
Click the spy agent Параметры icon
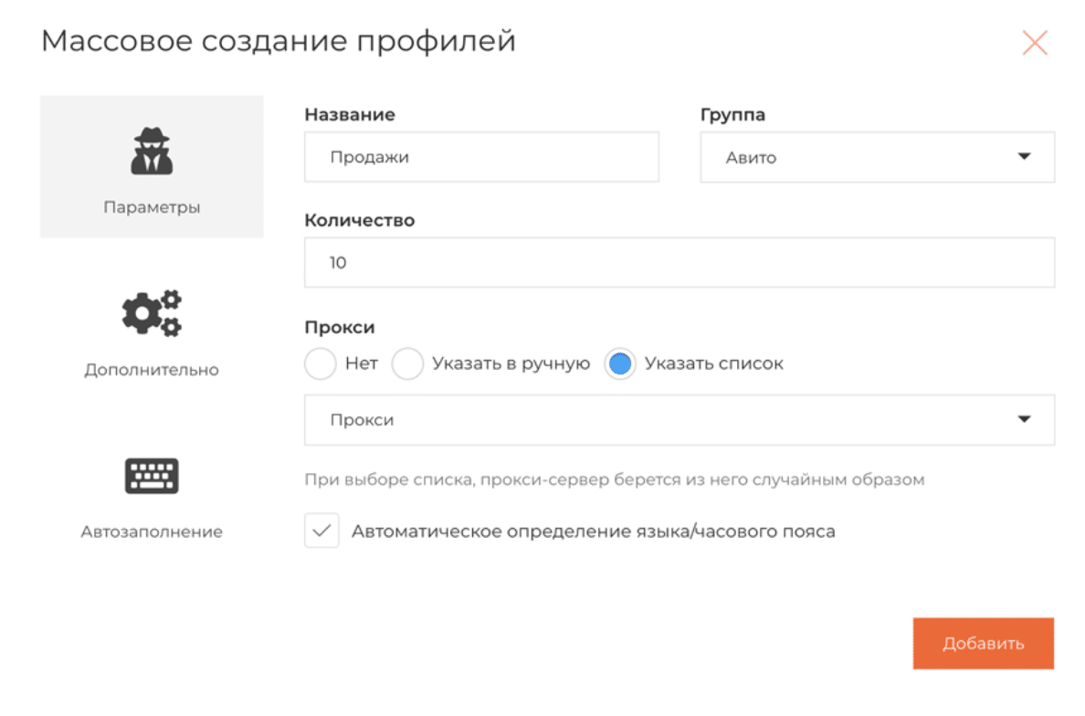pyautogui.click(x=152, y=152)
